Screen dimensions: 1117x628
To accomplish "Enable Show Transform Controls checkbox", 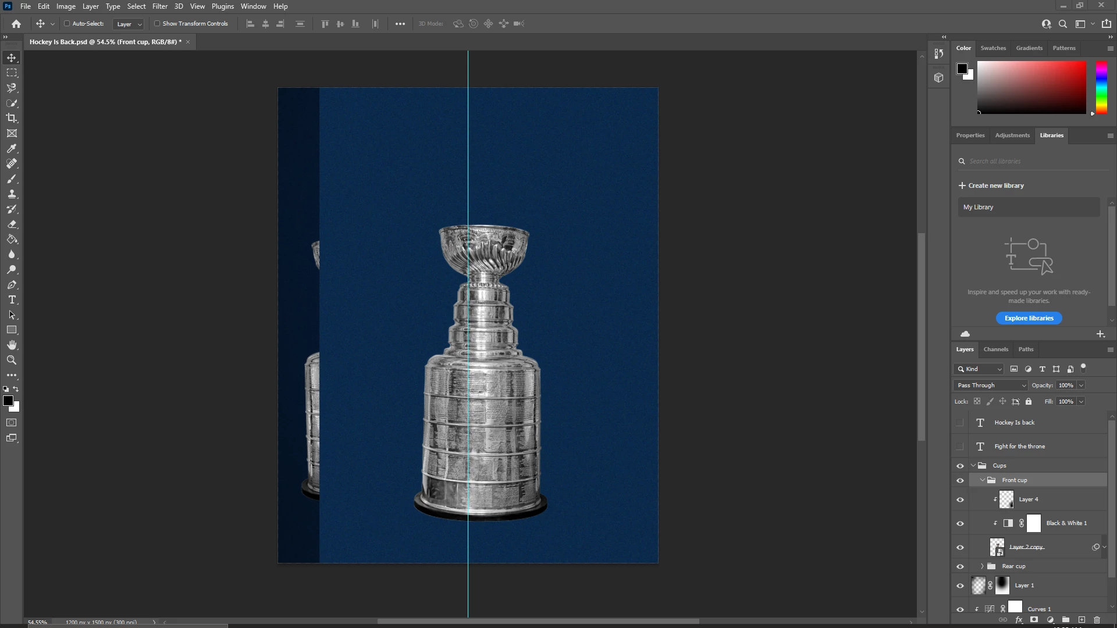I will (157, 24).
